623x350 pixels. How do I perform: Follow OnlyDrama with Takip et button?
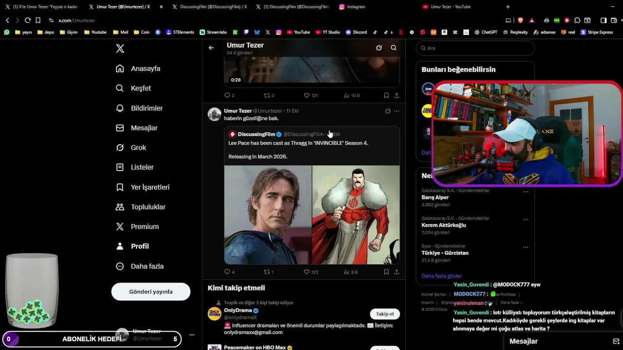pyautogui.click(x=385, y=314)
